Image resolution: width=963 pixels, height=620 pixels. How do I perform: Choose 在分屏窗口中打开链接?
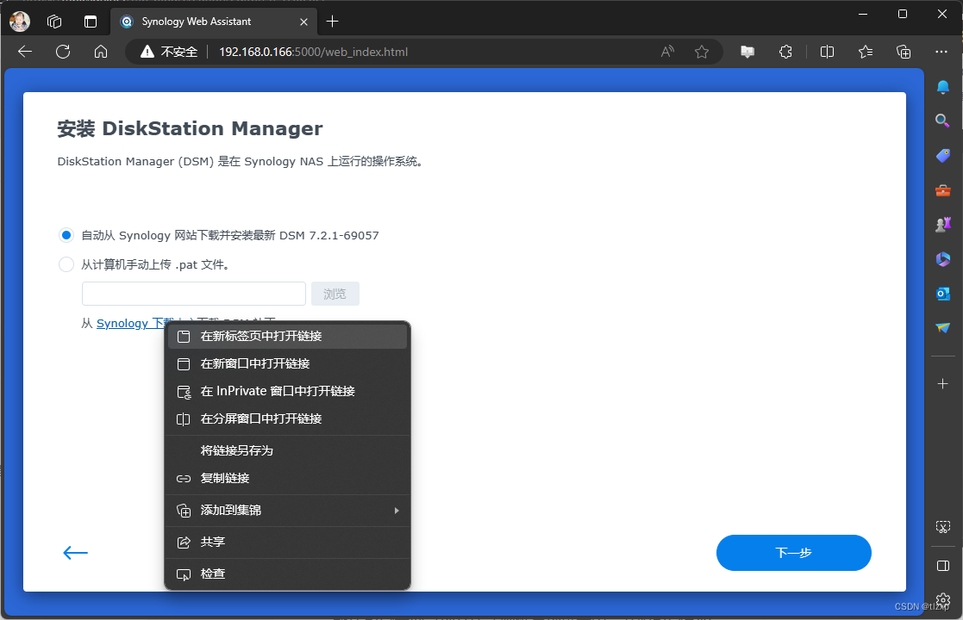pyautogui.click(x=287, y=418)
